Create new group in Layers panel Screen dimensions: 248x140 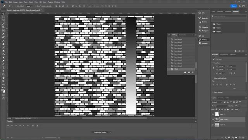pyautogui.click(x=236, y=137)
